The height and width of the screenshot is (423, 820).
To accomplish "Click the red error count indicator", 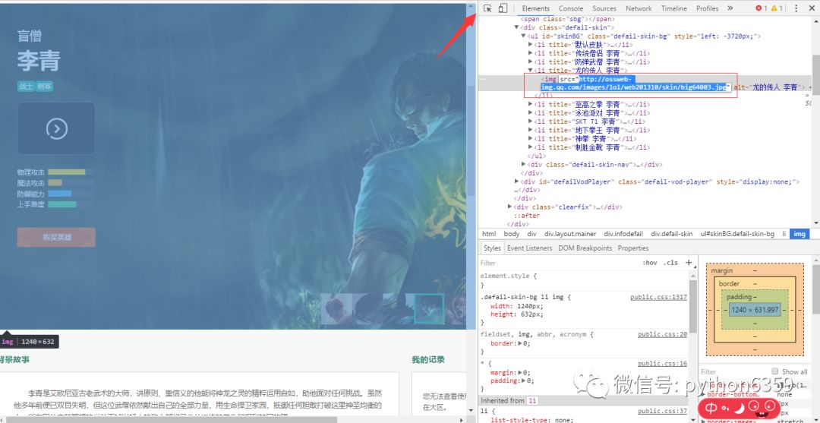I will pyautogui.click(x=761, y=8).
